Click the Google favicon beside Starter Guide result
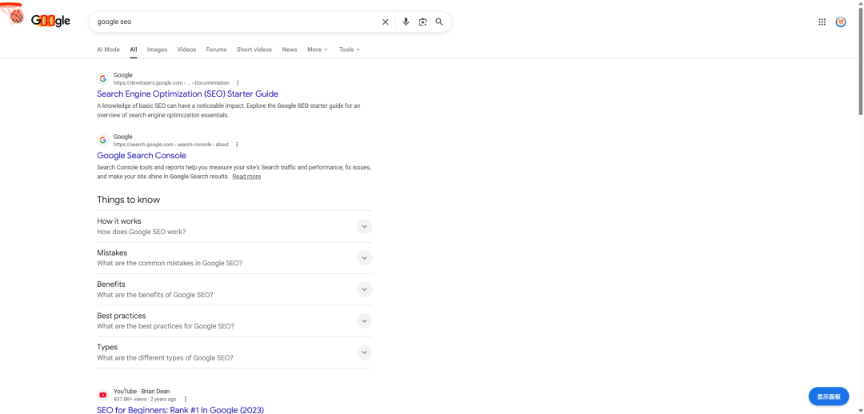Screen dimensions: 864x414 102,79
